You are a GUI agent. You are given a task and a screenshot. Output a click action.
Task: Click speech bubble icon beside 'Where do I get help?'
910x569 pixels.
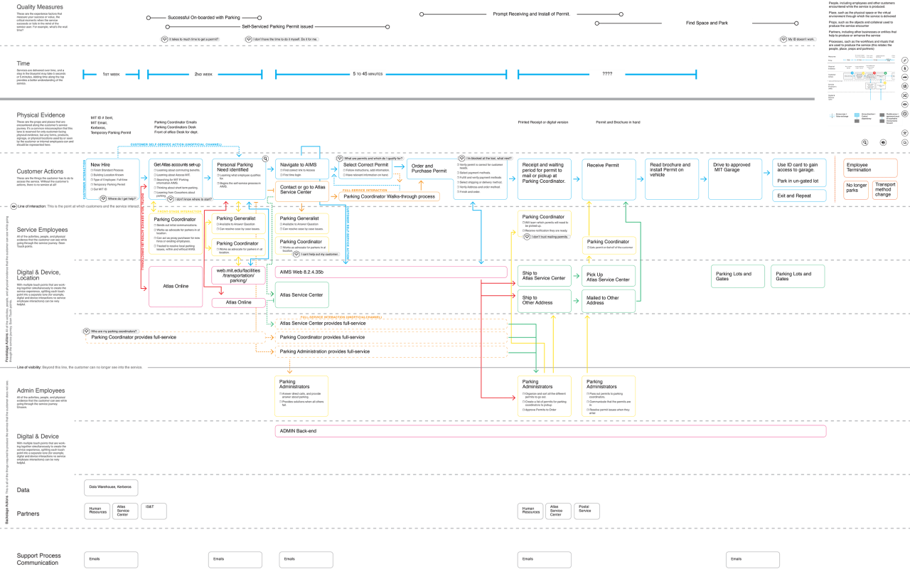point(103,199)
